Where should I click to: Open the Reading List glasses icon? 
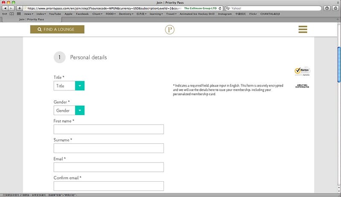(x=5, y=14)
